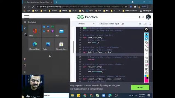The image size is (175, 98).
Task: Click the Windows taskbar search box
Action: click(56, 96)
